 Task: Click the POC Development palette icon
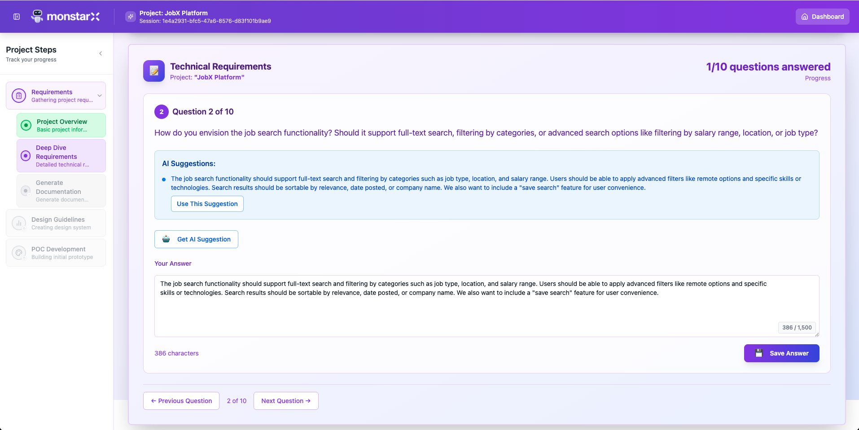tap(19, 253)
